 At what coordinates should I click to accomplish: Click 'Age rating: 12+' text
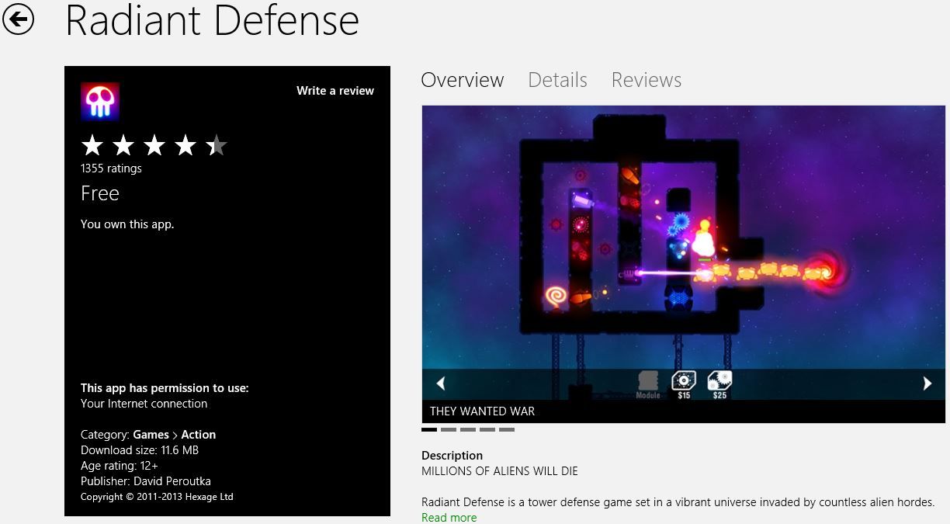(120, 466)
